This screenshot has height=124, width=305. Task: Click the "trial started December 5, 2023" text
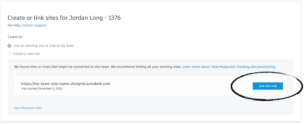[41, 89]
